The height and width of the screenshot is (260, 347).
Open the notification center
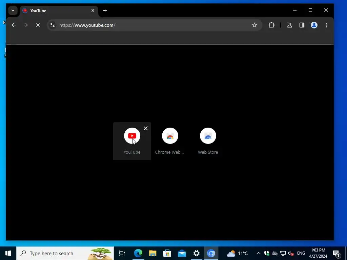pos(336,253)
